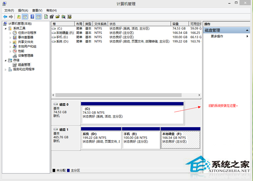
Task: Expand the 本地用户和组 node arrow
Action: coord(10,47)
